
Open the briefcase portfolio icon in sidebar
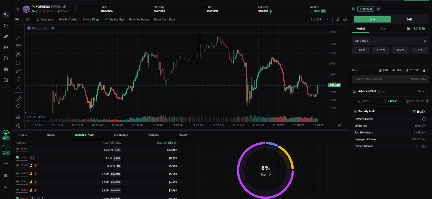pos(6,69)
